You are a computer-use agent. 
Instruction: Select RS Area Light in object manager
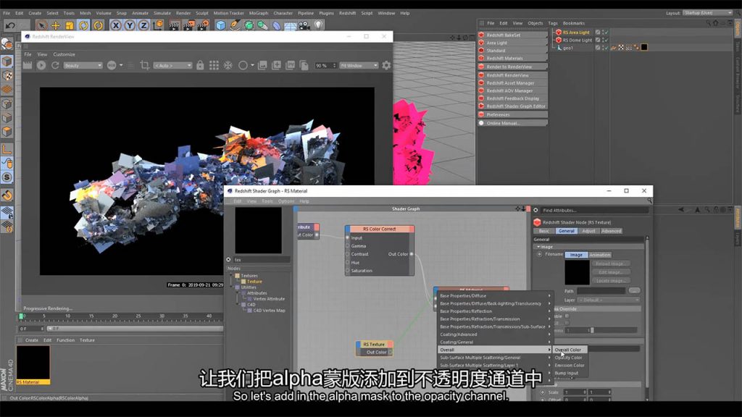pos(576,32)
